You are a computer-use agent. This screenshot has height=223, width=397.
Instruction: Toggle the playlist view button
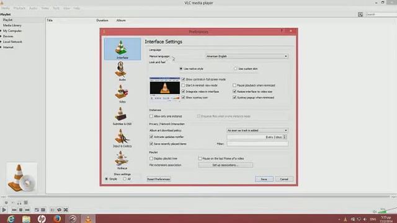(x=52, y=210)
